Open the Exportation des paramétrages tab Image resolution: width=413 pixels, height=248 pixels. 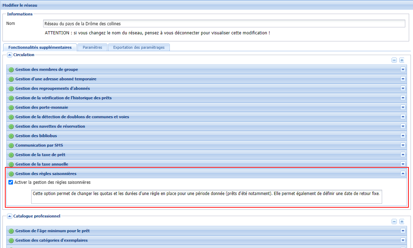click(139, 47)
